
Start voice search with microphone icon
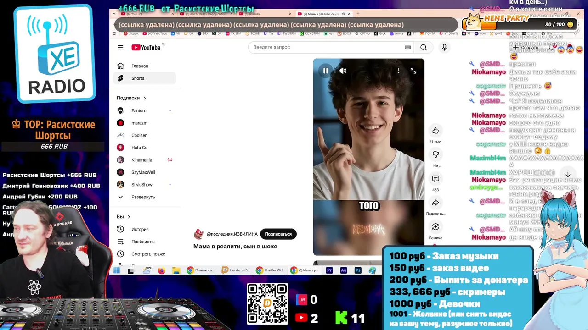point(444,47)
